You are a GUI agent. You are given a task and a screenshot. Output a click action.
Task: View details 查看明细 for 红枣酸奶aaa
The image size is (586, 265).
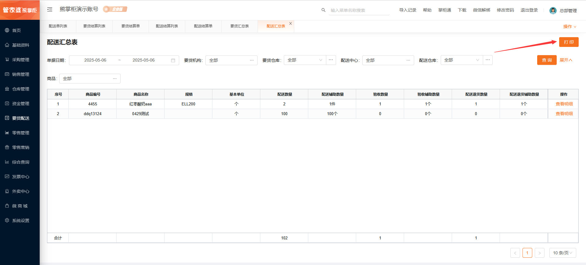[x=564, y=104]
